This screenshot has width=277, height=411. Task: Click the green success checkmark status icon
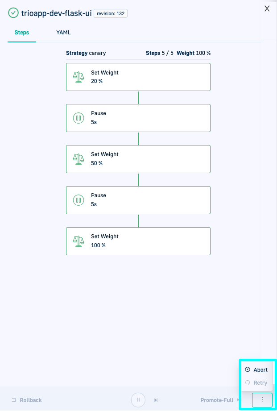(x=13, y=13)
